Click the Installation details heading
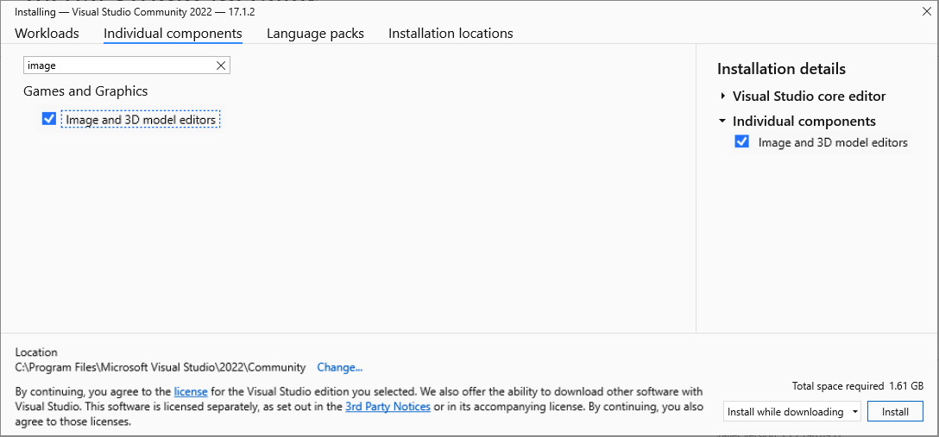This screenshot has width=939, height=437. point(781,69)
